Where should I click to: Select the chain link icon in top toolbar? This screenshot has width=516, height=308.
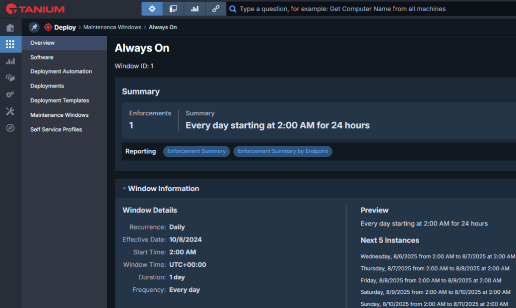(216, 9)
